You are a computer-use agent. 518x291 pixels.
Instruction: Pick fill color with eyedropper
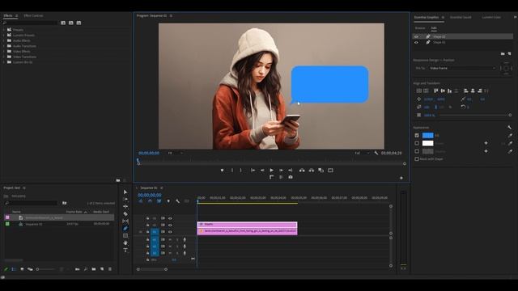click(511, 135)
